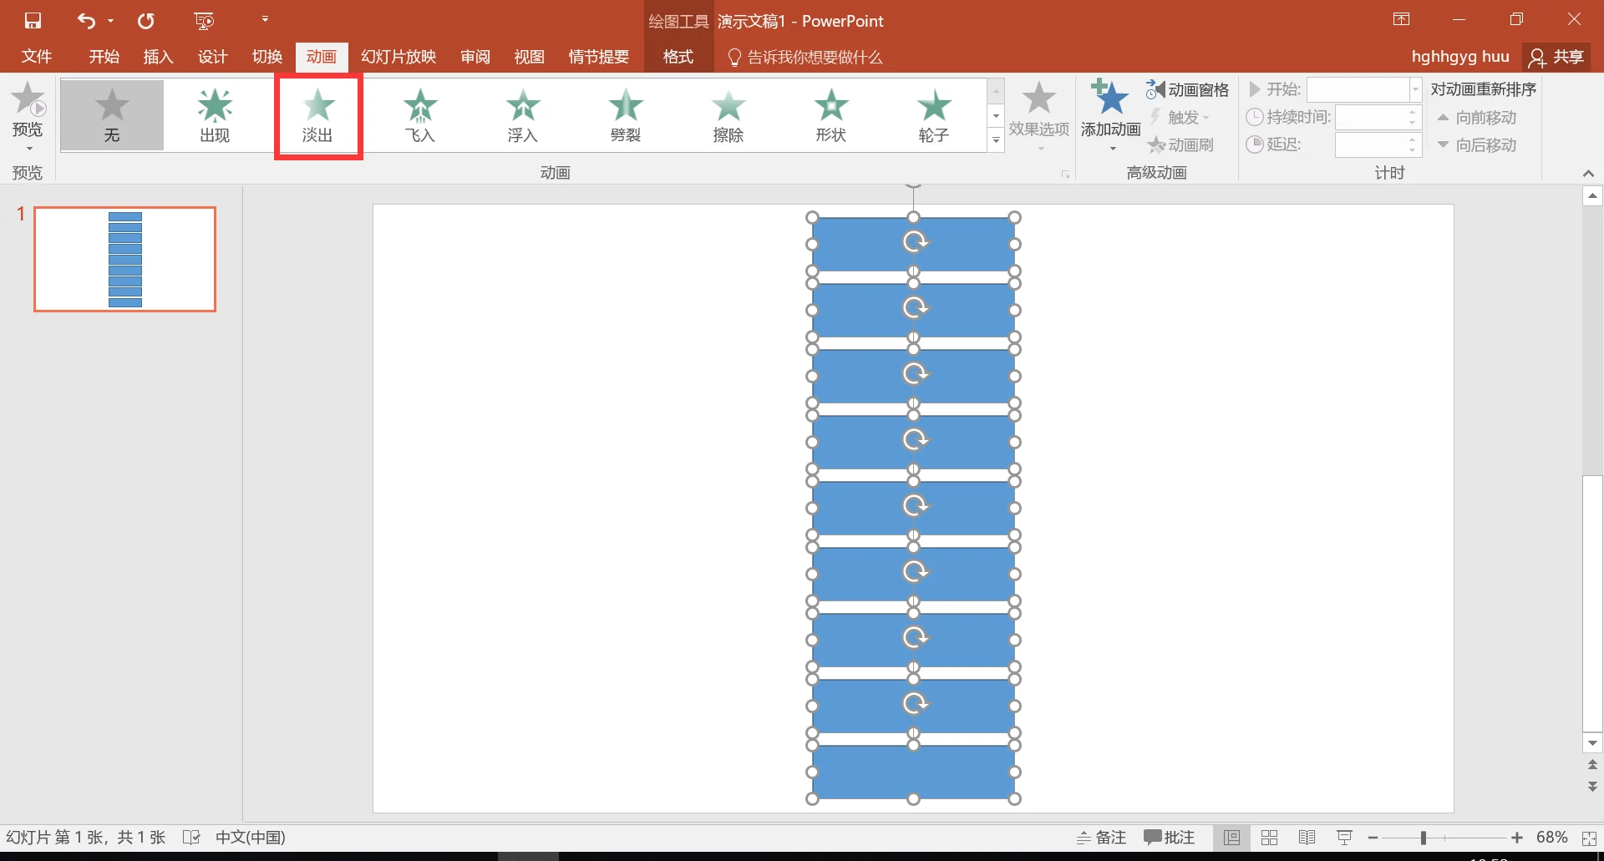This screenshot has width=1604, height=861.
Task: Click the slide pane scroll down arrow
Action: click(1592, 743)
